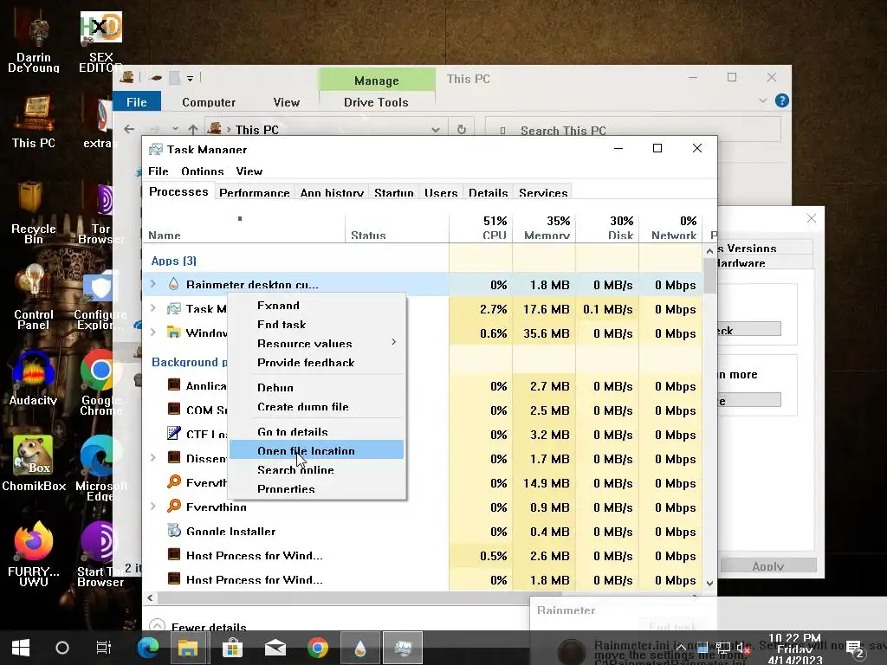
Task: Click Provide feedback menu entry
Action: (x=317, y=363)
